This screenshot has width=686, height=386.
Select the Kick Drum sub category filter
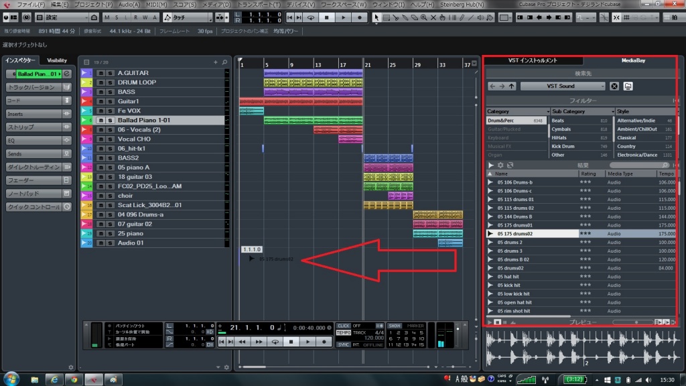[x=563, y=146]
